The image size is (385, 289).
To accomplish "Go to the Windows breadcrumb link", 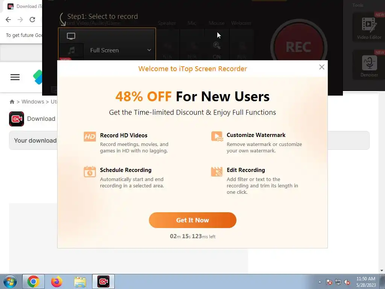I will tap(33, 102).
